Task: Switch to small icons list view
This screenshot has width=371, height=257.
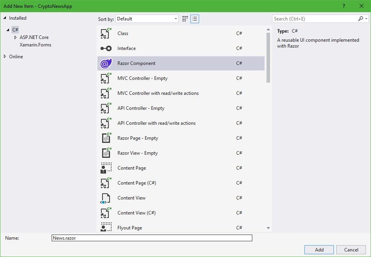Action: [x=194, y=19]
